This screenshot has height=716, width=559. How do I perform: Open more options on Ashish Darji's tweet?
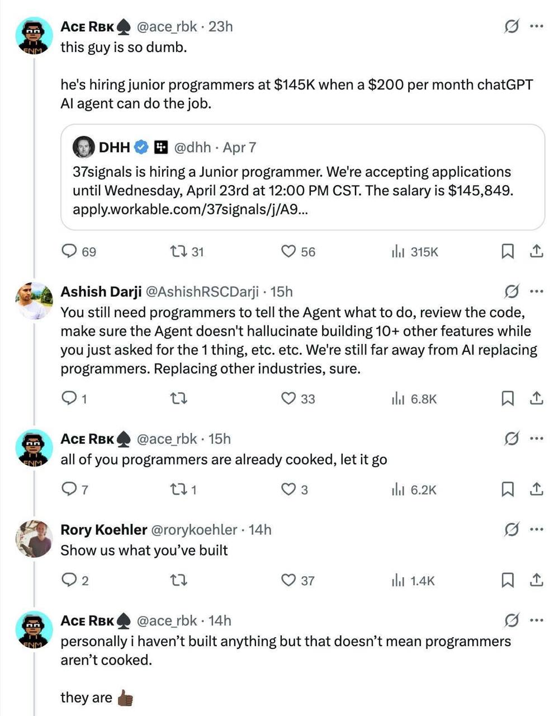click(537, 291)
